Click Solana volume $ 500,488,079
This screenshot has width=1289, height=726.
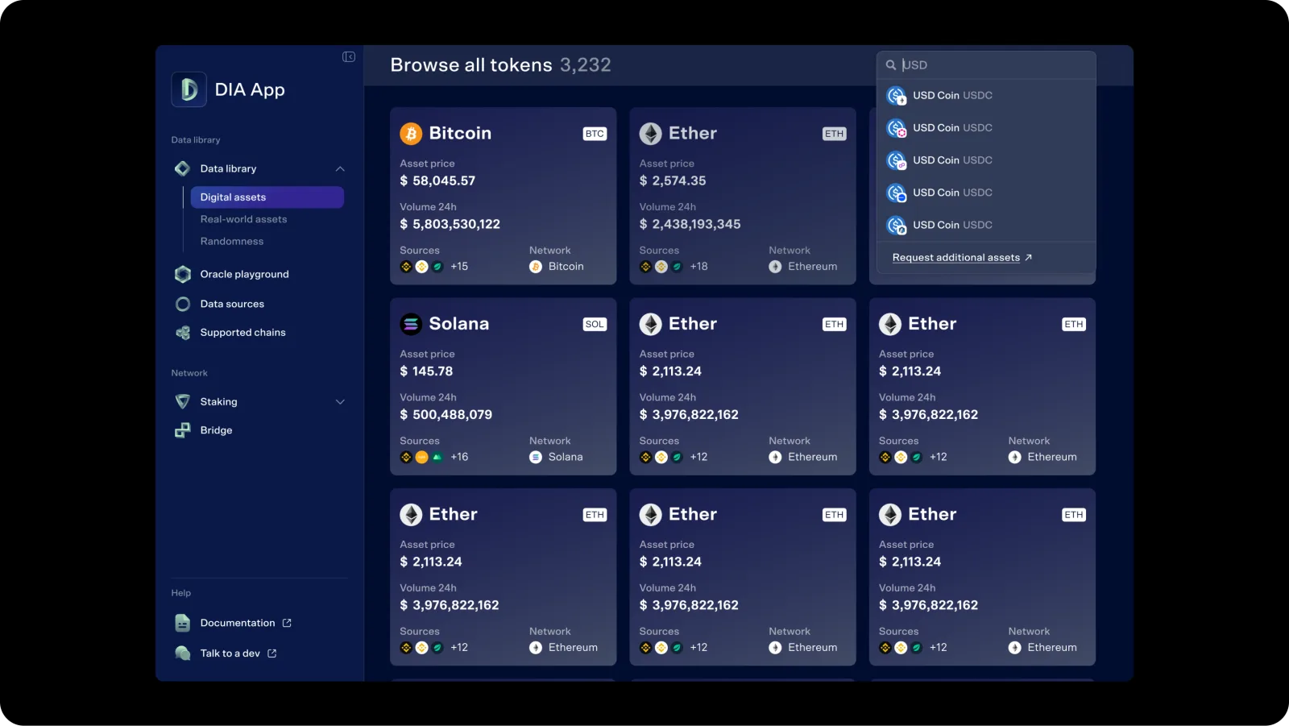tap(446, 415)
